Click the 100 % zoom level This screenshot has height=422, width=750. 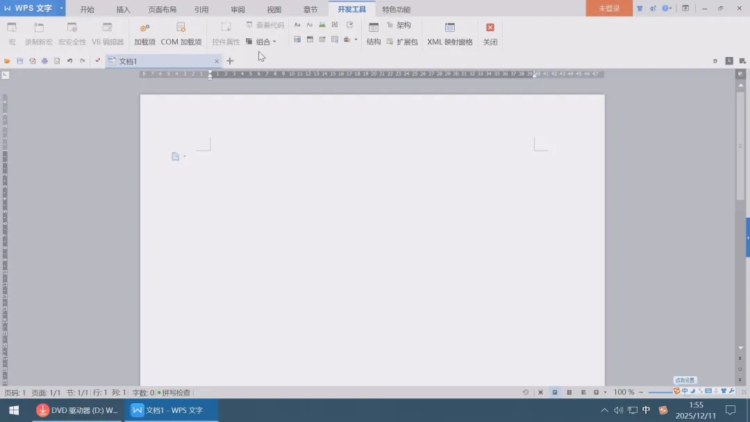point(624,392)
